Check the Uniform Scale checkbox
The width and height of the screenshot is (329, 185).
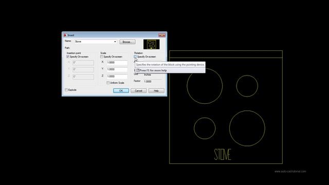coord(108,83)
